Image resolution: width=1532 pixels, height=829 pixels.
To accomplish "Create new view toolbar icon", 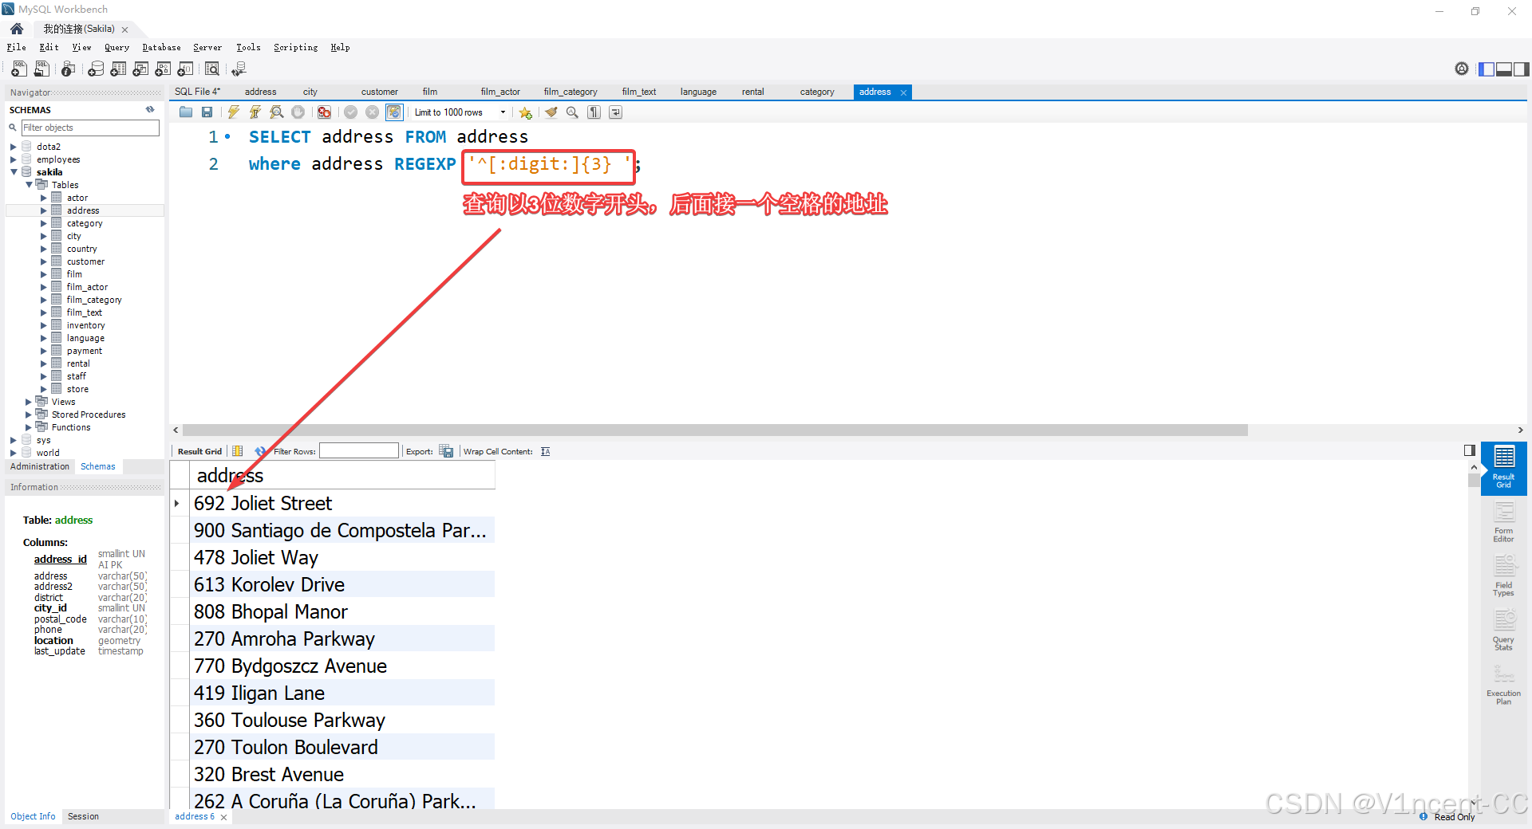I will [140, 69].
